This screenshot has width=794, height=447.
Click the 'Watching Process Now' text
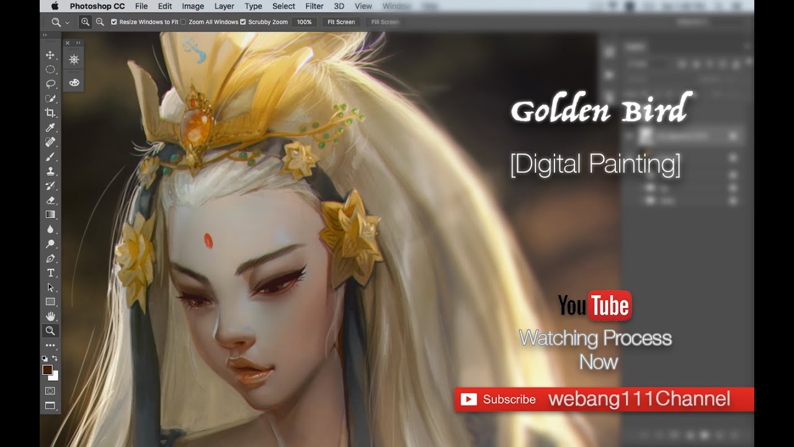tap(595, 350)
